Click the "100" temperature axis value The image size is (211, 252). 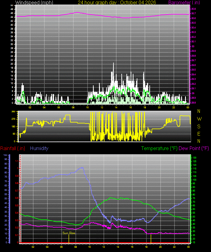click(x=194, y=180)
